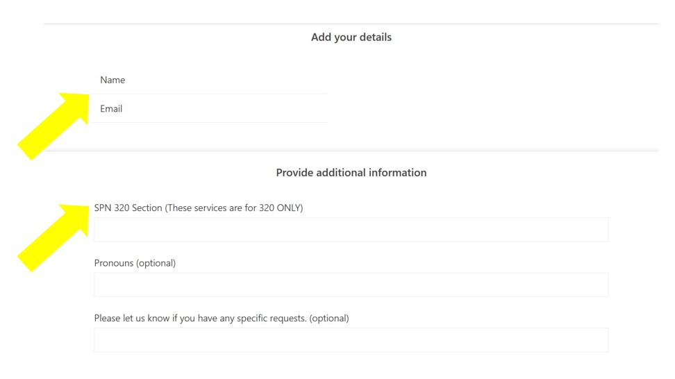Click the 'Pronouns (optional)' label
Screen dimensions: 675x379
(x=135, y=263)
